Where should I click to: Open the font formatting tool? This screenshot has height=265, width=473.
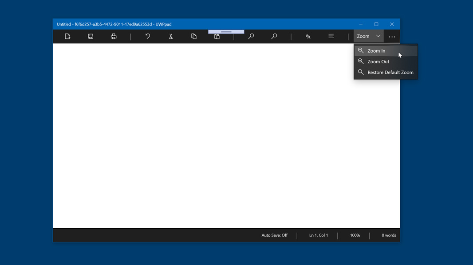308,36
